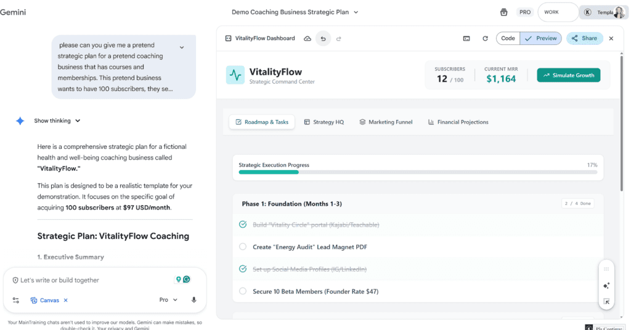Click the cloud save status icon
The image size is (631, 330).
[307, 38]
